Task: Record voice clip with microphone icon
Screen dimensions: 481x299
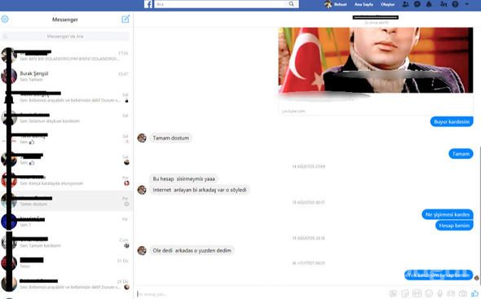Action: point(439,293)
